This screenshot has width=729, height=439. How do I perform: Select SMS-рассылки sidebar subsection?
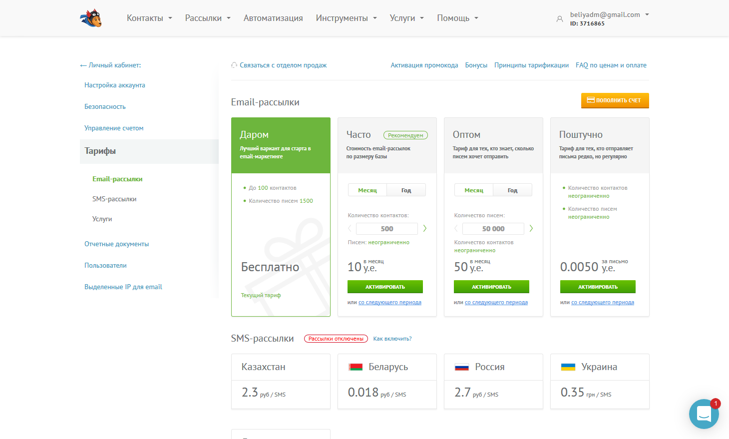[114, 199]
